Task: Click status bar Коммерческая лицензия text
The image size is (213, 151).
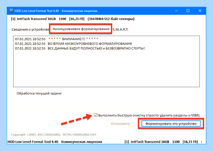Action: [x=81, y=142]
